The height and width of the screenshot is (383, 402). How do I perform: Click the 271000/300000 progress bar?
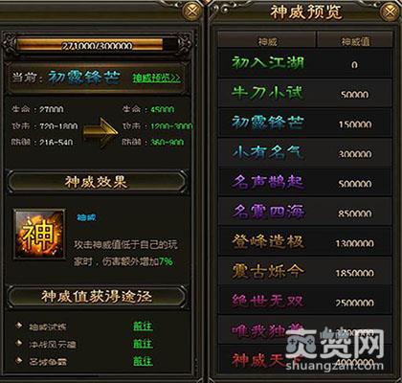point(97,45)
